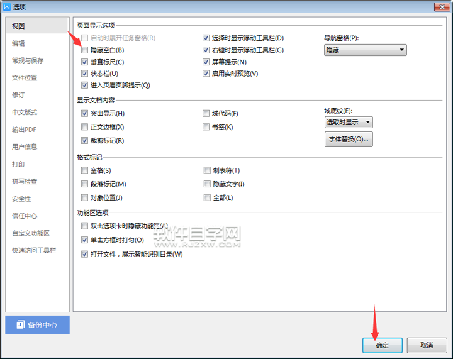Toggle 启用实时预览(V) checkbox
The width and height of the screenshot is (453, 359).
[206, 74]
